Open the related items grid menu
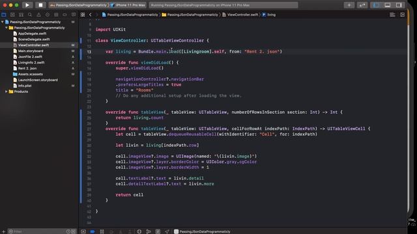Viewport: 417px width, 234px height. click(83, 15)
